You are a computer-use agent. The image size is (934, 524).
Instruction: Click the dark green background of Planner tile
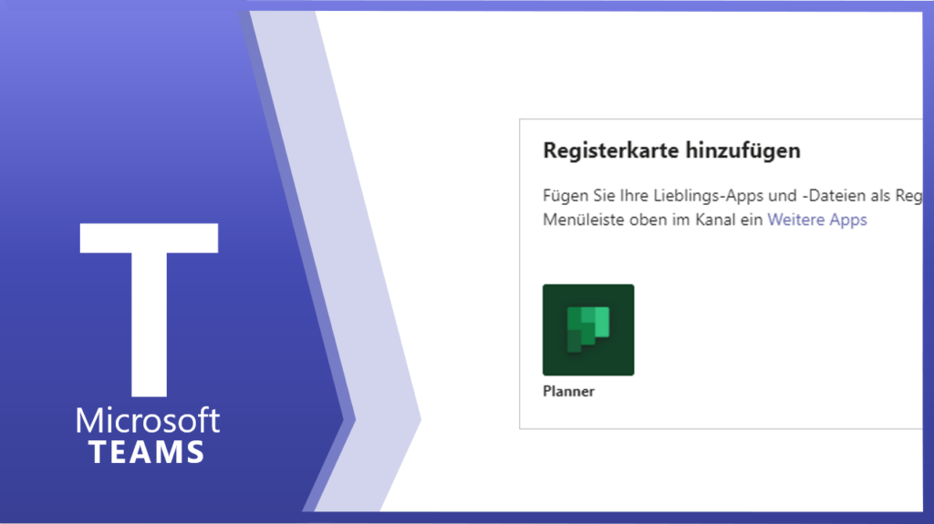(556, 360)
